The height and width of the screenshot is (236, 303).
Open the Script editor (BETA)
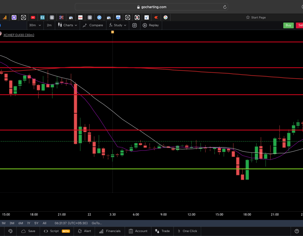click(x=57, y=231)
